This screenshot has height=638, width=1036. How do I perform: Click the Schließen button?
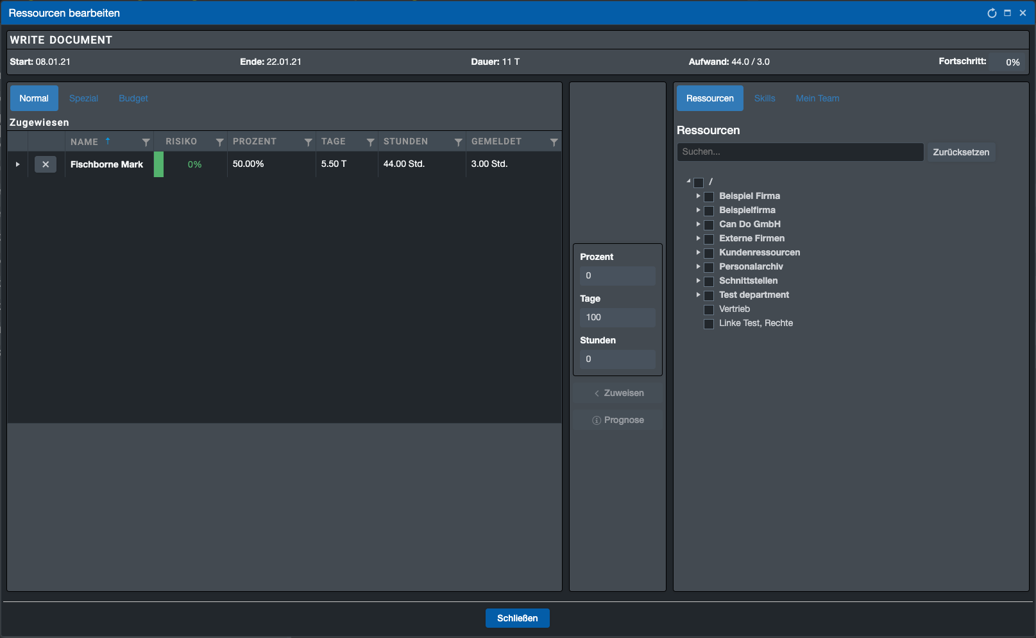518,618
